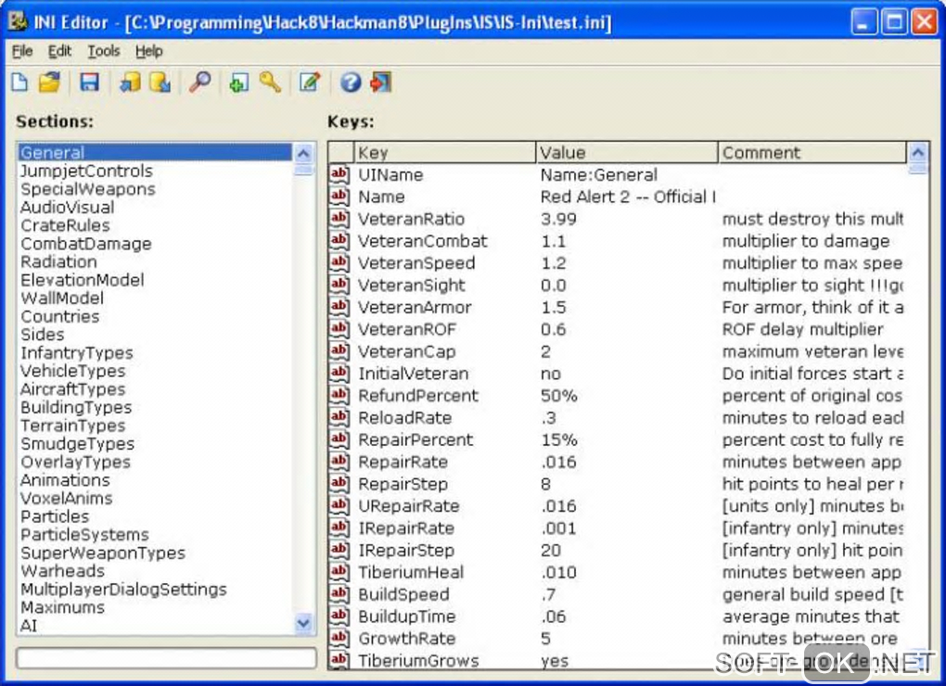Click the green plus Add icon
946x686 pixels.
pyautogui.click(x=239, y=82)
